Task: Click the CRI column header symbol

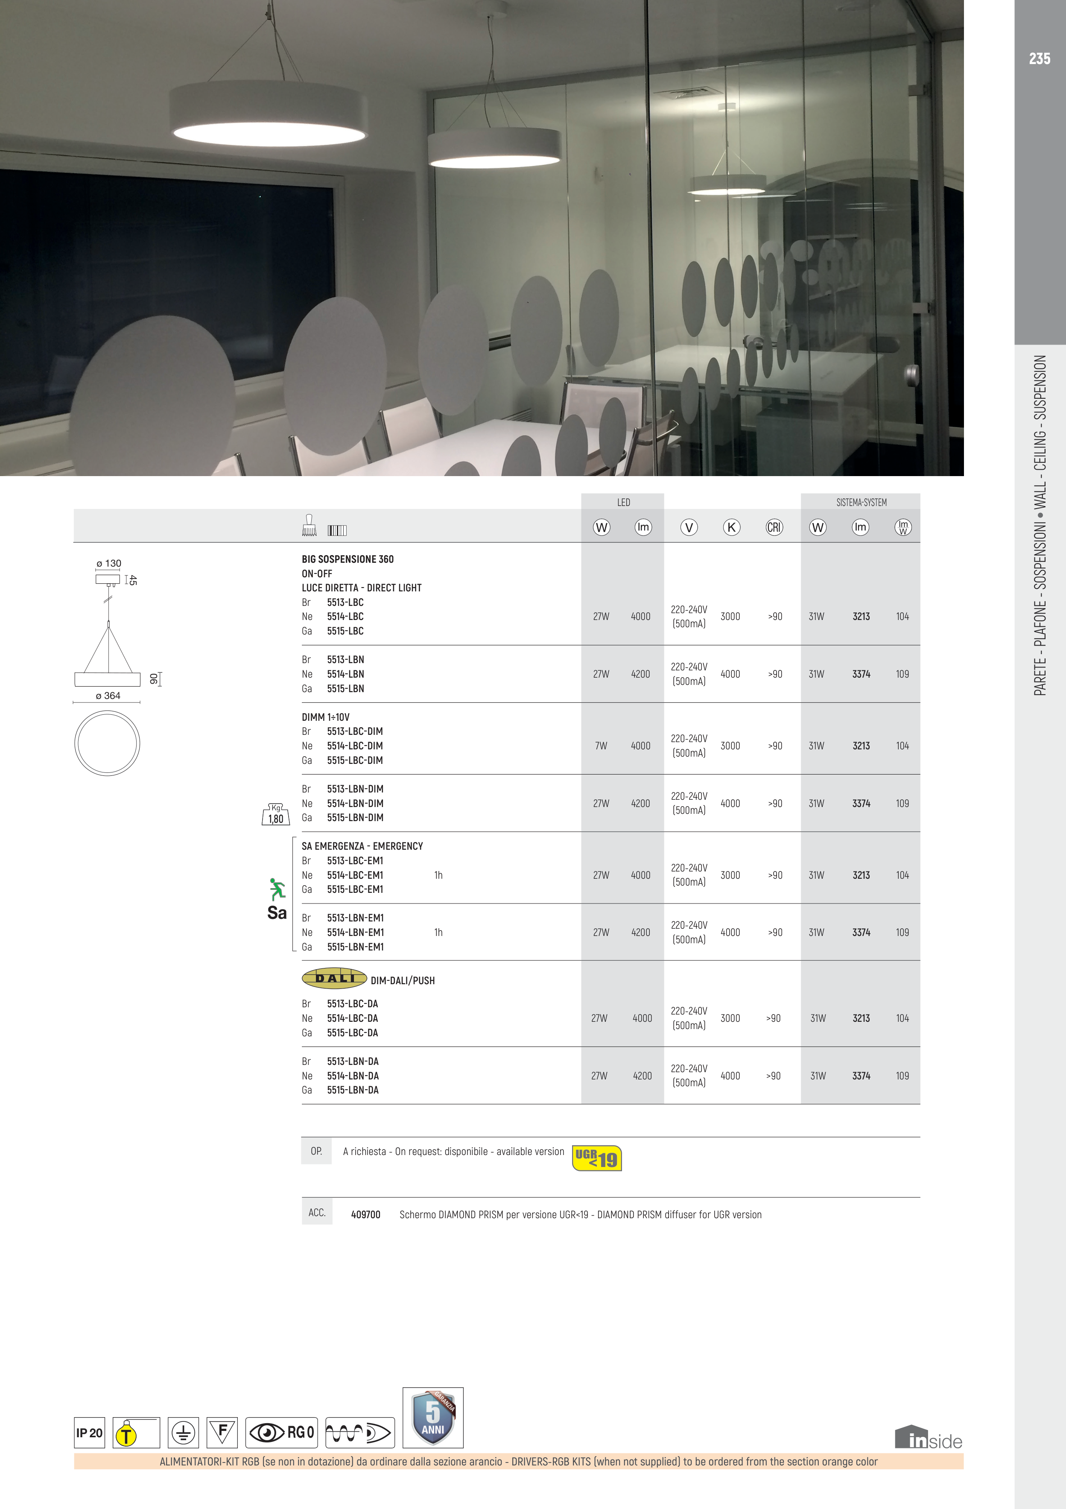Action: click(x=774, y=527)
